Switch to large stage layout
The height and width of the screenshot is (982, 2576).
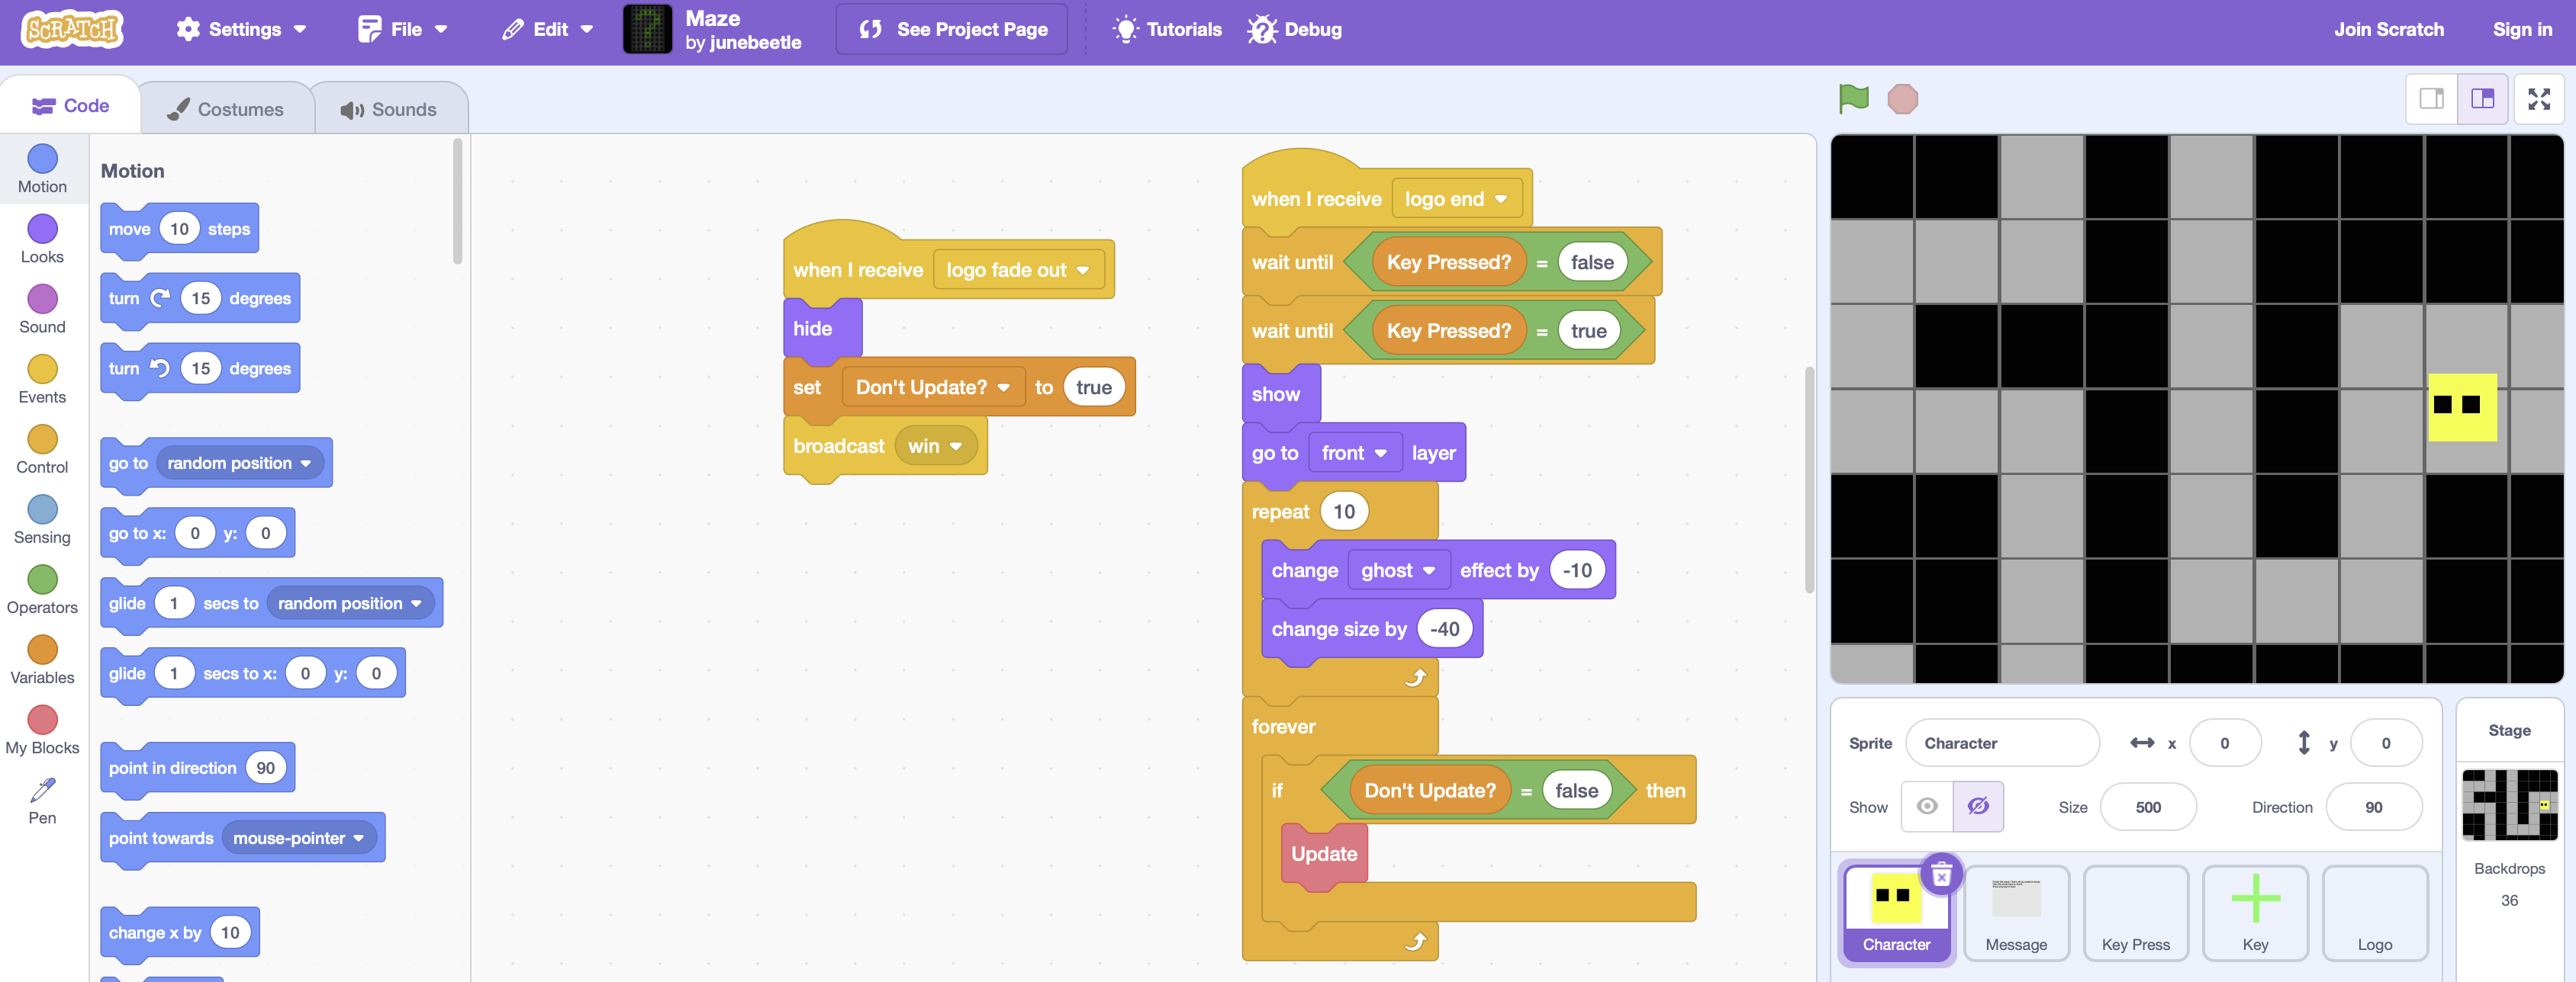pos(2482,99)
